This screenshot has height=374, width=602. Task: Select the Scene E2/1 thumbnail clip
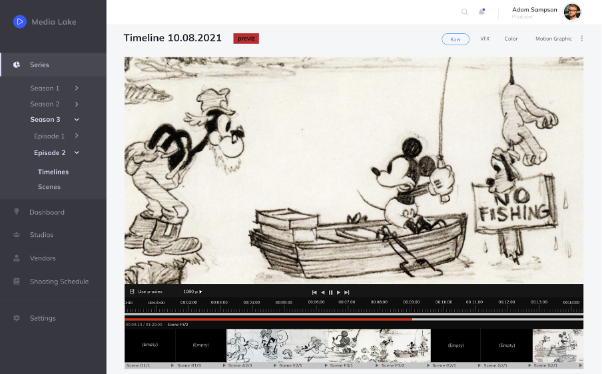(x=303, y=345)
